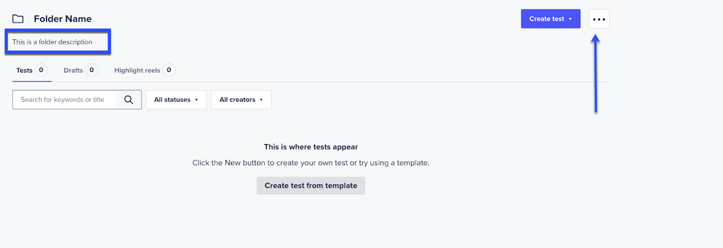The height and width of the screenshot is (248, 723).
Task: Click Create test from template button
Action: pos(311,186)
